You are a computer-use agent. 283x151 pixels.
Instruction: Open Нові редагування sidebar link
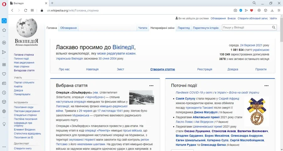click(x=24, y=63)
